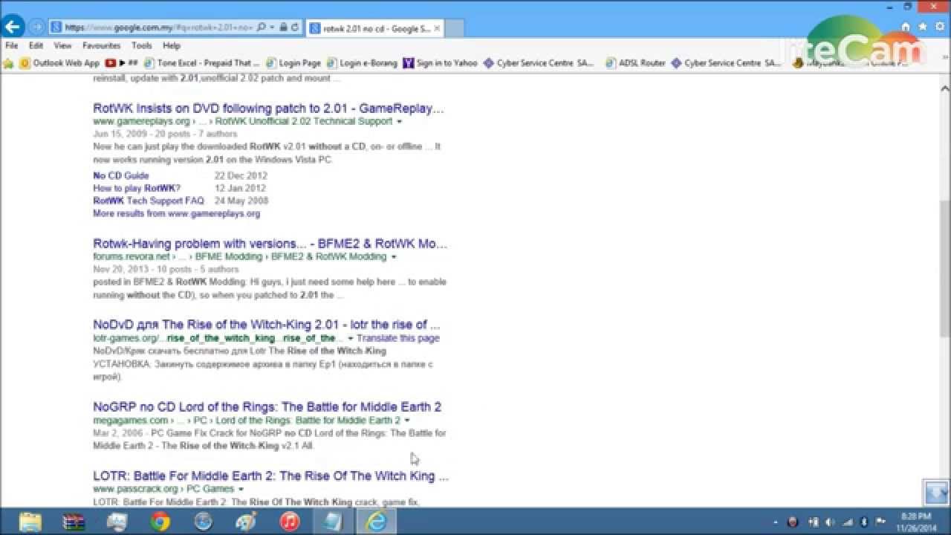Open the ADSL Router bookmark
This screenshot has height=535, width=951.
coord(636,63)
